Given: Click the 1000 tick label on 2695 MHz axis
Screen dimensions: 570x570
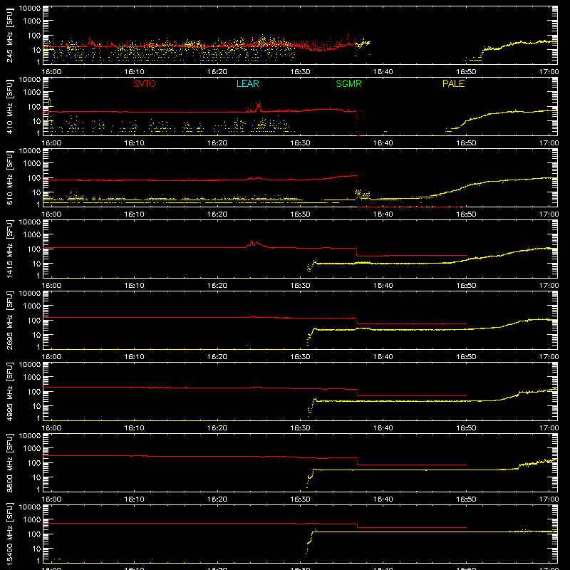Looking at the screenshot, I should click(x=32, y=306).
